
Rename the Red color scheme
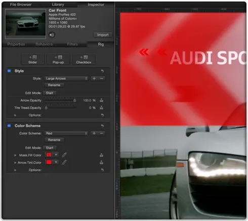54,140
